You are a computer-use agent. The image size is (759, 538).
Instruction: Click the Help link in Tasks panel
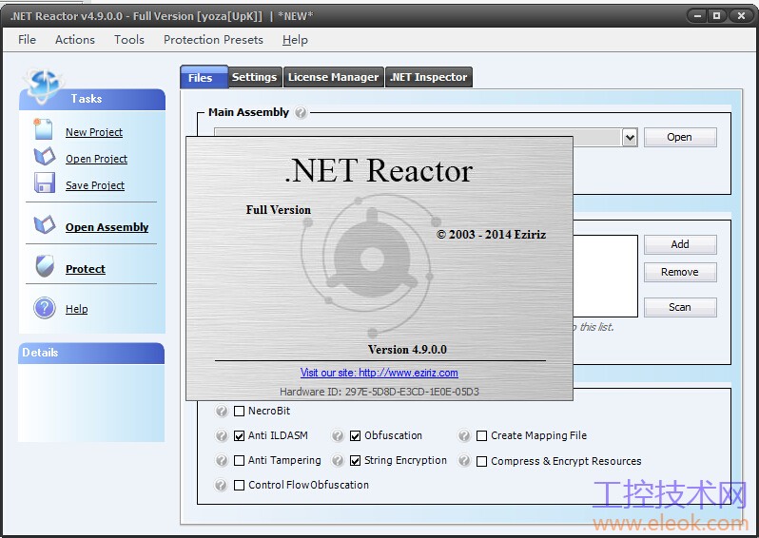(76, 309)
